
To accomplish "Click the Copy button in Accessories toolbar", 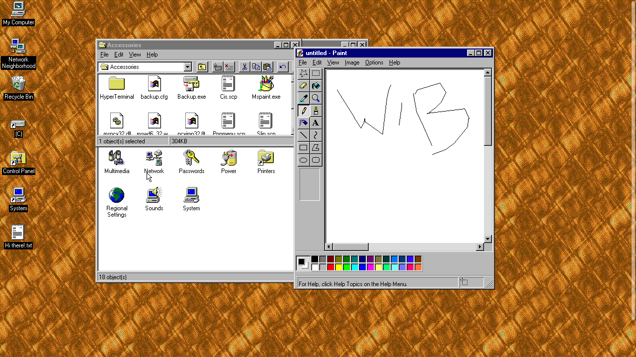I will [x=256, y=67].
